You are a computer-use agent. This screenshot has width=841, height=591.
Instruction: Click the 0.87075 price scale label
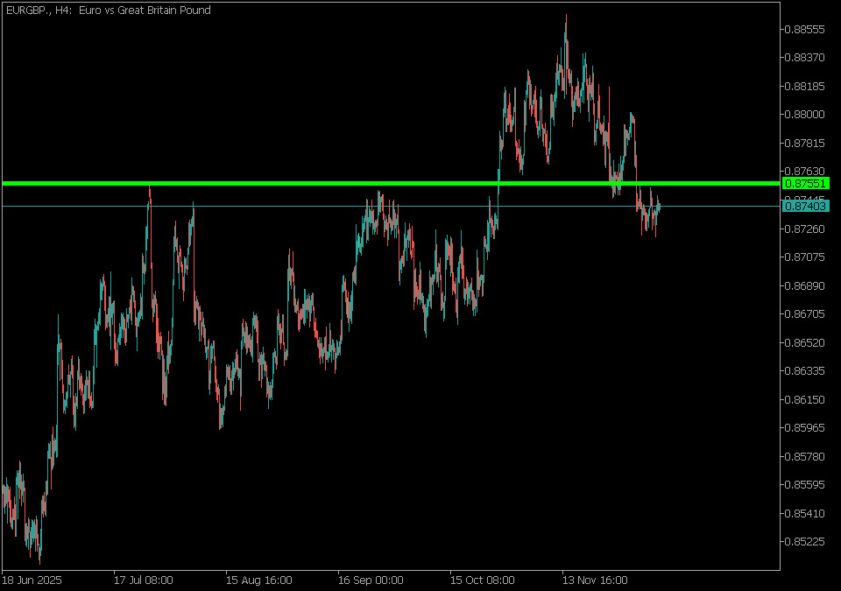tap(807, 257)
